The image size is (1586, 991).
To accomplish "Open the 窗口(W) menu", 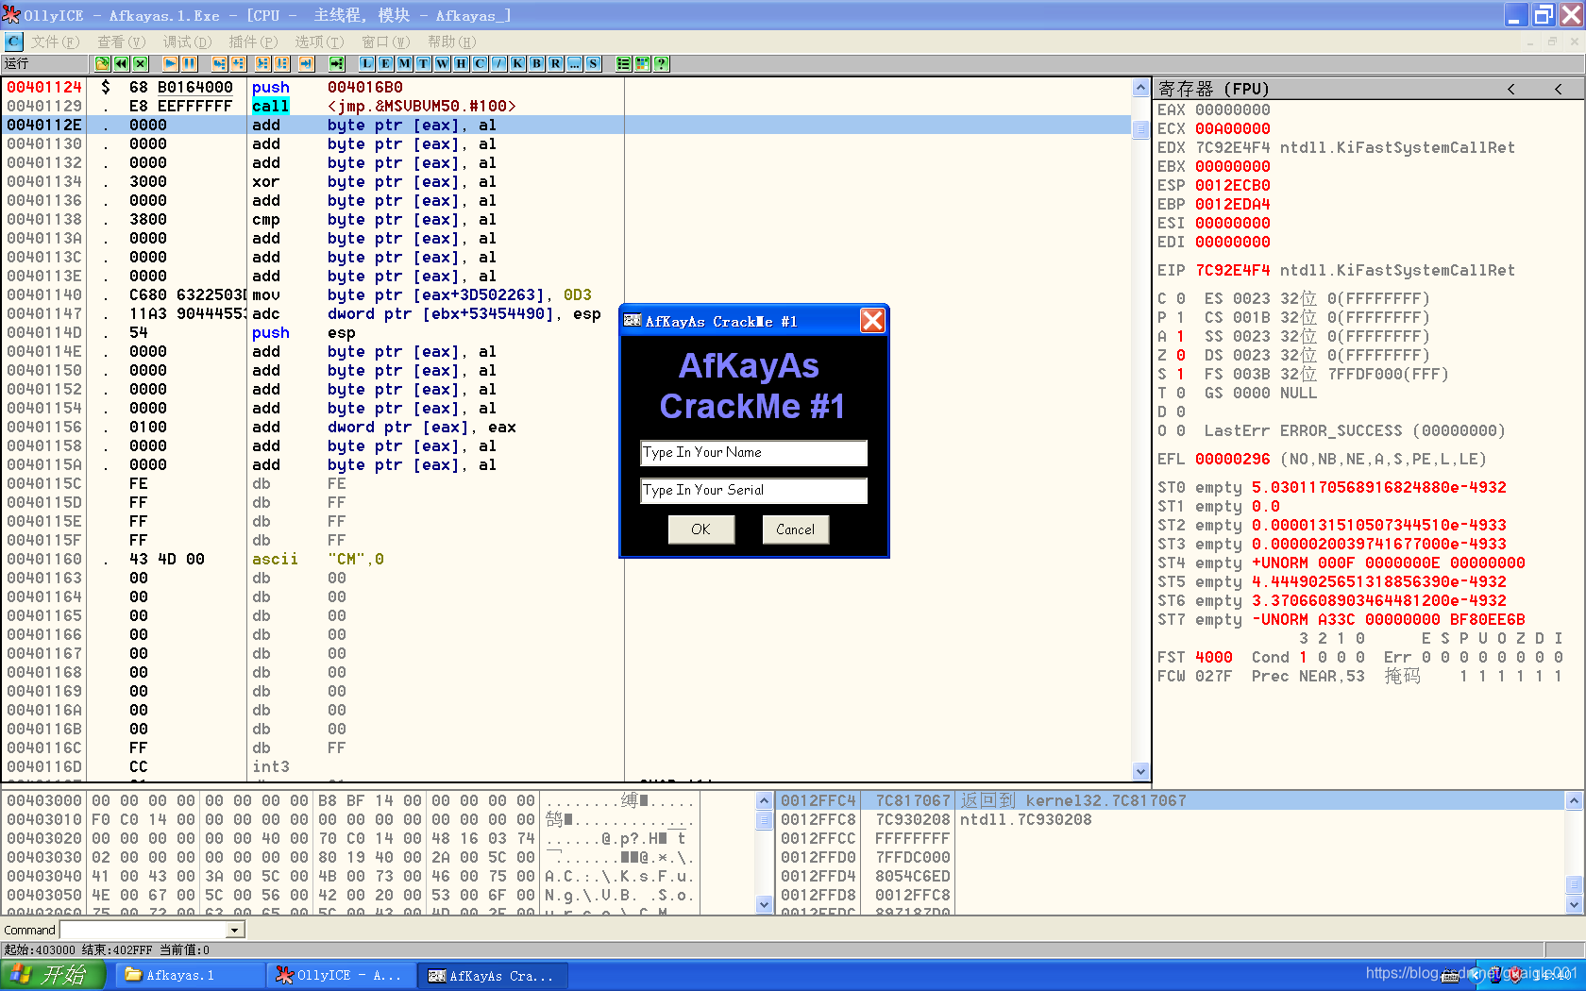I will tap(385, 42).
